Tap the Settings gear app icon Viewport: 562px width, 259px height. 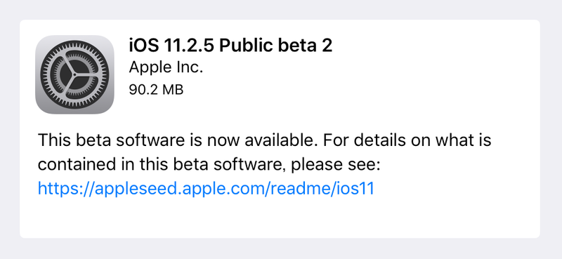[x=74, y=74]
